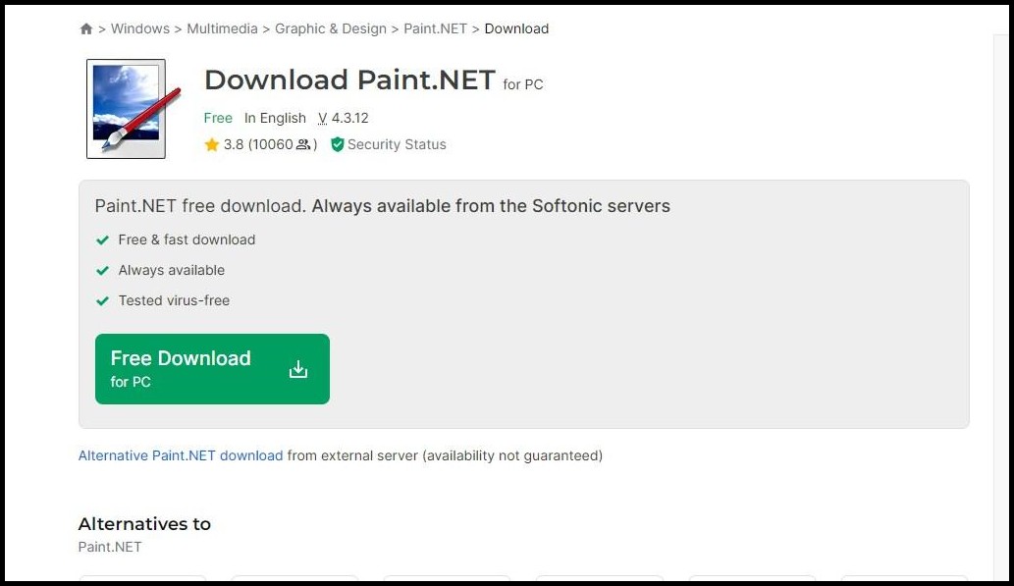Viewport: 1014px width, 586px height.
Task: Select the Download breadcrumb item
Action: [x=516, y=28]
